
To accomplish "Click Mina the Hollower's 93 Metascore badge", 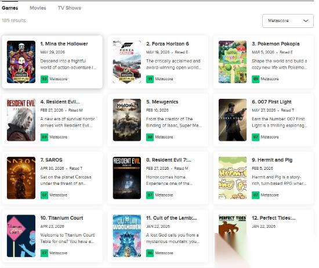I will point(44,79).
